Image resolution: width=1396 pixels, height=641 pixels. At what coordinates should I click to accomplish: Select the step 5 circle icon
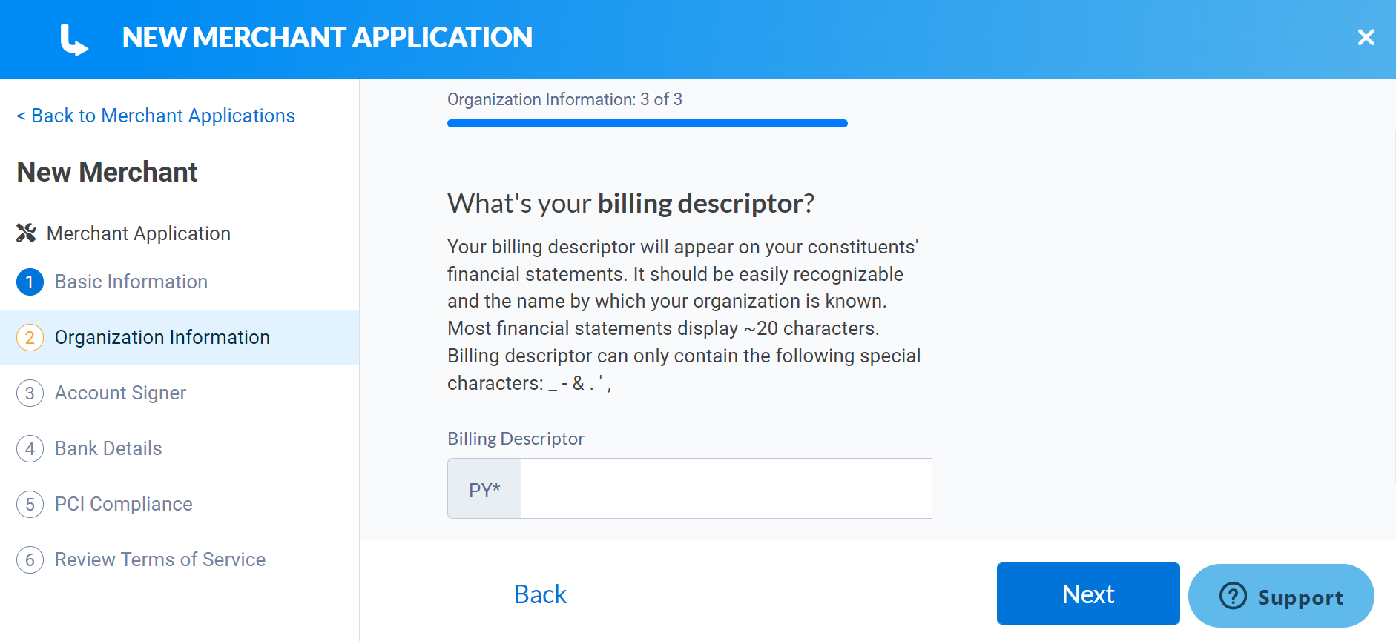30,504
